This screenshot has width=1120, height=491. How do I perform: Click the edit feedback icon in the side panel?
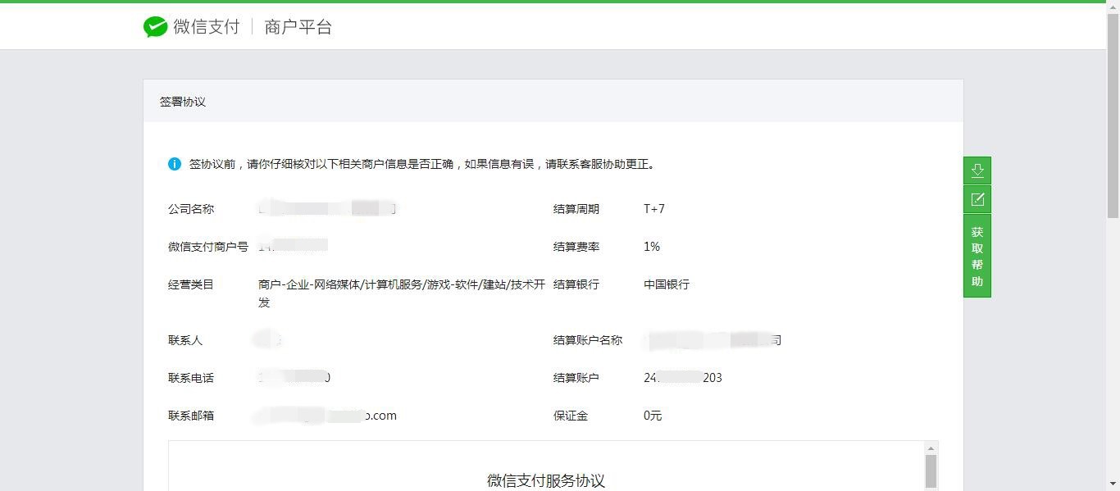click(977, 199)
